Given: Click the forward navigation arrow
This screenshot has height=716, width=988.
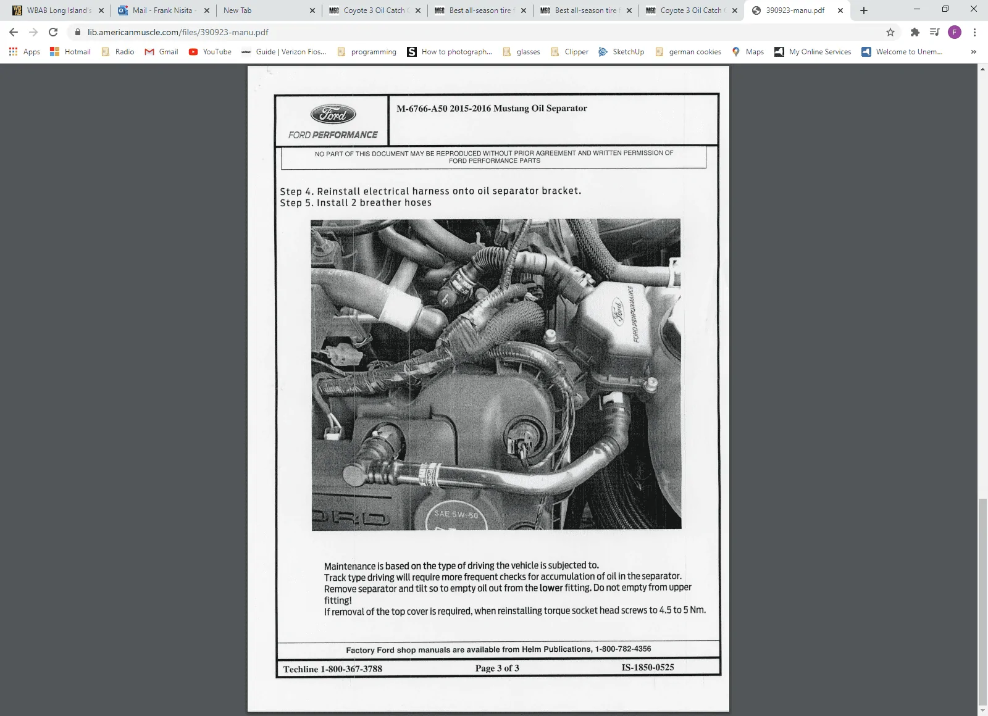Looking at the screenshot, I should (x=33, y=32).
